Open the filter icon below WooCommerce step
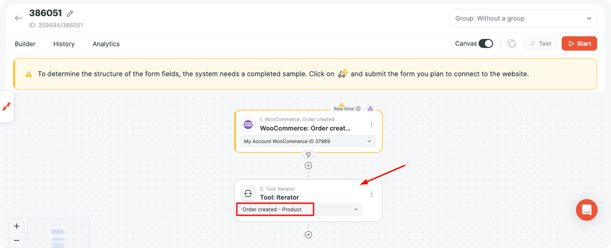The height and width of the screenshot is (248, 611). 308,155
